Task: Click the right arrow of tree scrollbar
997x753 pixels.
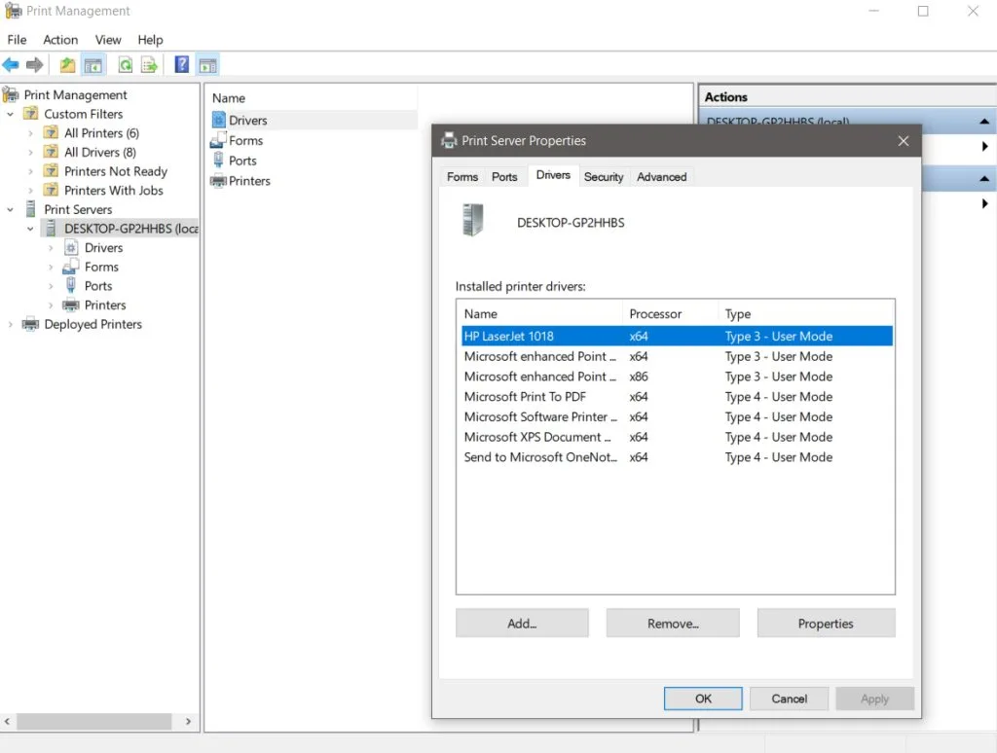Action: [x=188, y=721]
